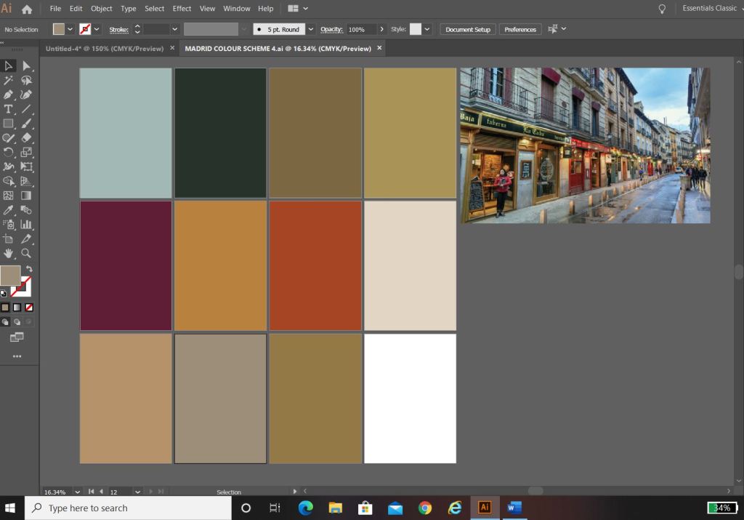Click the Home icon beside Ai logo
The width and height of the screenshot is (744, 520).
(27, 9)
